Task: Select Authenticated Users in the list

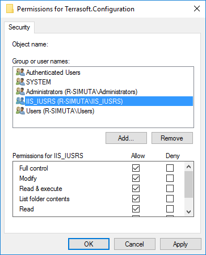Action: point(53,73)
